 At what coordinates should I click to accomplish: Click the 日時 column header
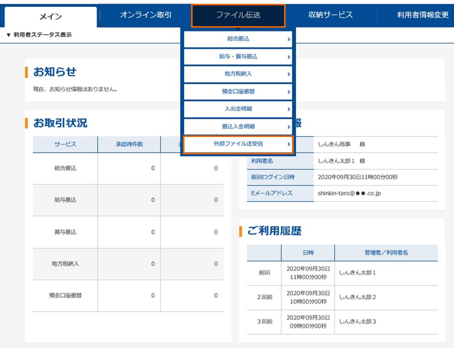pyautogui.click(x=308, y=253)
